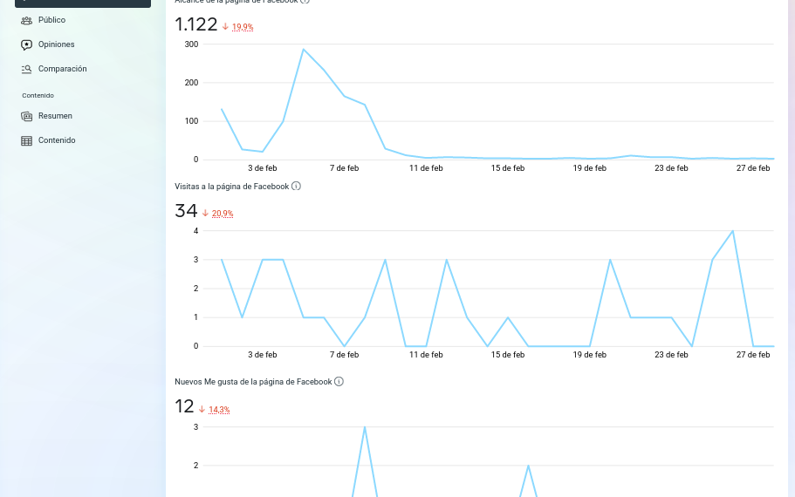Open info icon next to Alcance de la página
This screenshot has width=795, height=497.
pos(305,2)
